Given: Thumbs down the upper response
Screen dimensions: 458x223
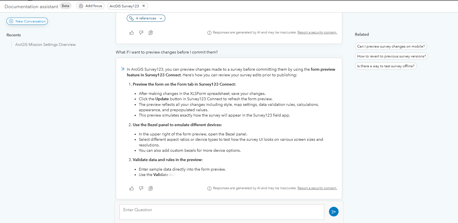Looking at the screenshot, I should click(141, 33).
